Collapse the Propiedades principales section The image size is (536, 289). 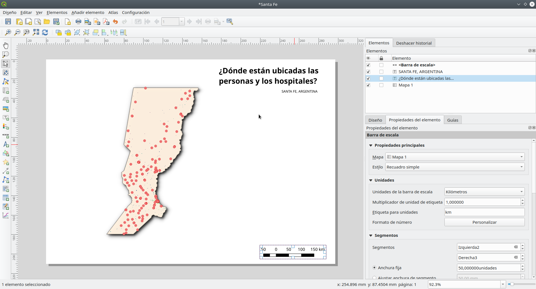(x=371, y=145)
